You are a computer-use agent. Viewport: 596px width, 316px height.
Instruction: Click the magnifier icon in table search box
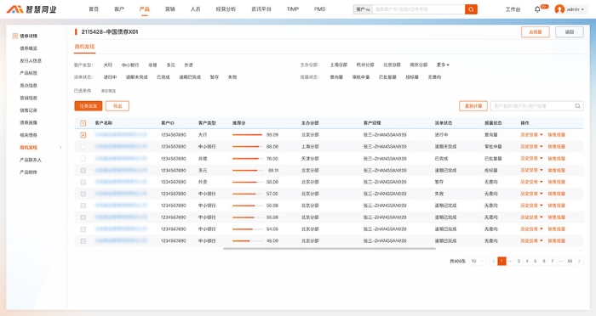(x=577, y=106)
